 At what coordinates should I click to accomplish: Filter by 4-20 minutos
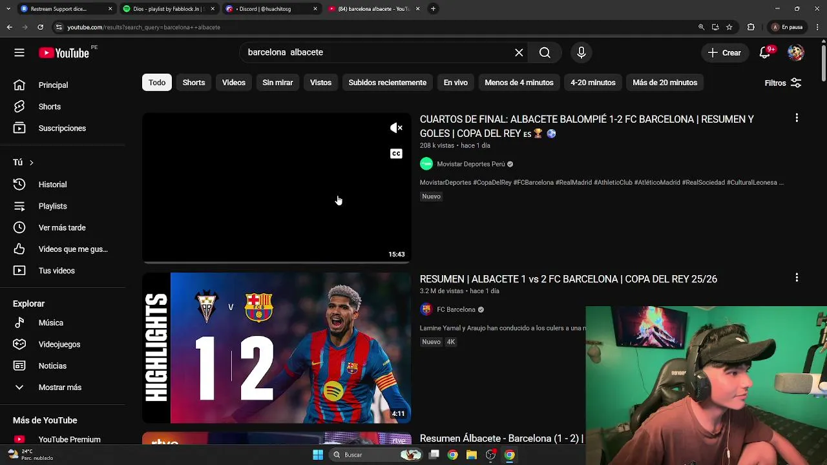pyautogui.click(x=593, y=83)
